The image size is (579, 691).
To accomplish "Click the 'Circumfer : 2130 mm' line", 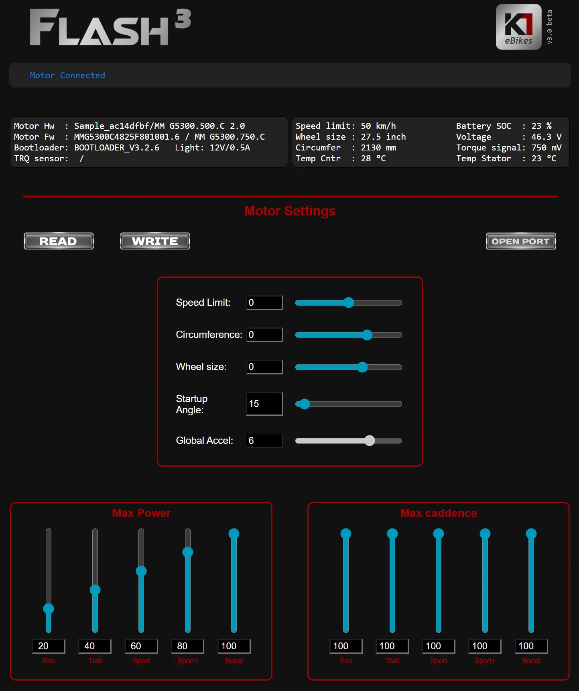I will pyautogui.click(x=345, y=148).
